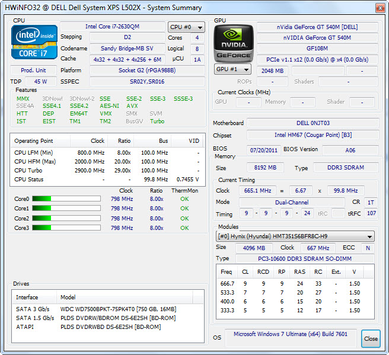Open the GPU #1 selector dropdown
This screenshot has height=355, width=389.
tap(232, 69)
